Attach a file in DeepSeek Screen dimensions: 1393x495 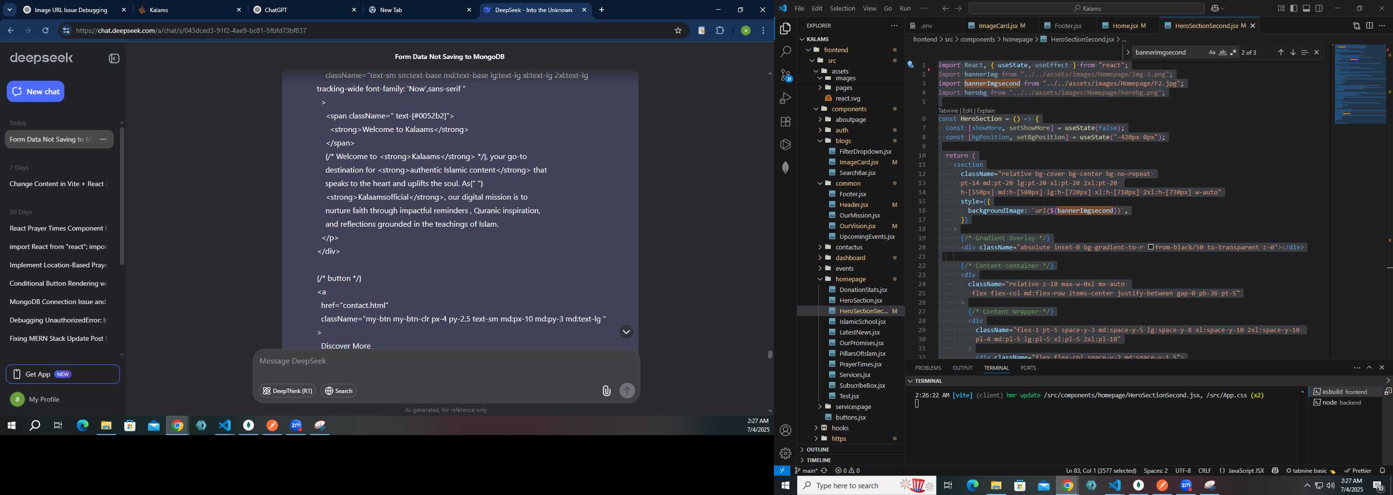click(x=606, y=391)
